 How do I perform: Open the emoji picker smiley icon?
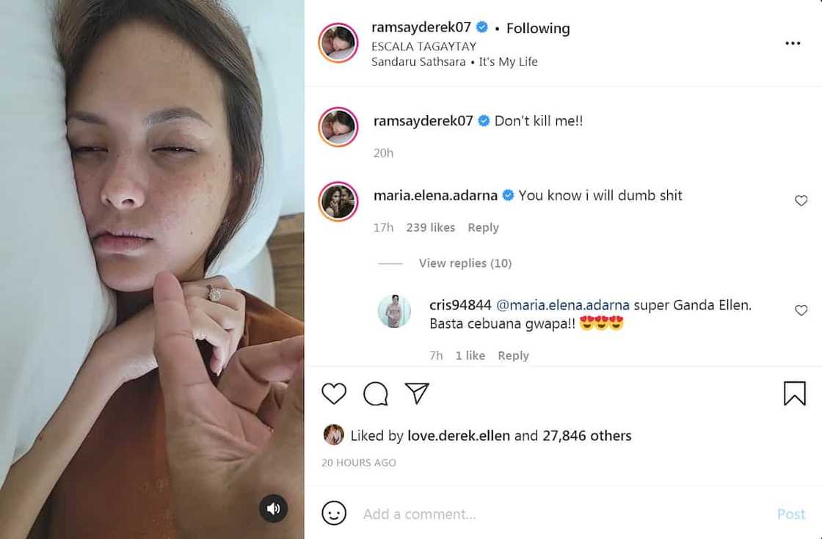[334, 513]
